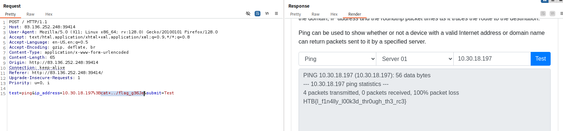
Task: Expand the Ping test type dropdown
Action: tap(337, 59)
